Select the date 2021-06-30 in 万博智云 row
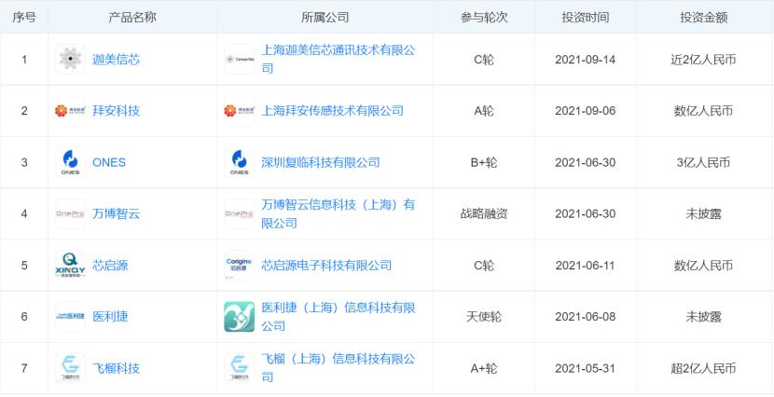The height and width of the screenshot is (397, 774). [586, 214]
